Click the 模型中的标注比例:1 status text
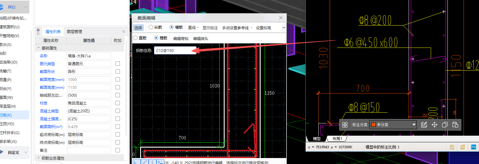 click(382, 147)
